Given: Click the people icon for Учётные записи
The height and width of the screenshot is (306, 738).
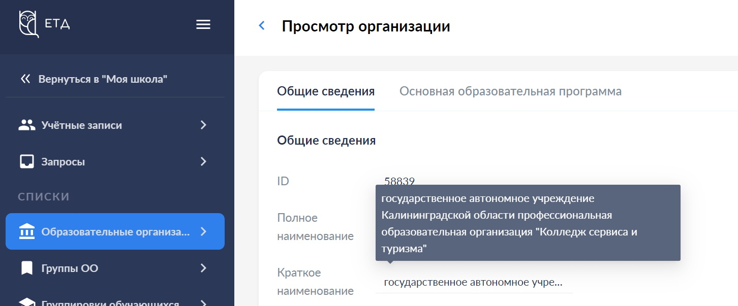Looking at the screenshot, I should point(26,125).
